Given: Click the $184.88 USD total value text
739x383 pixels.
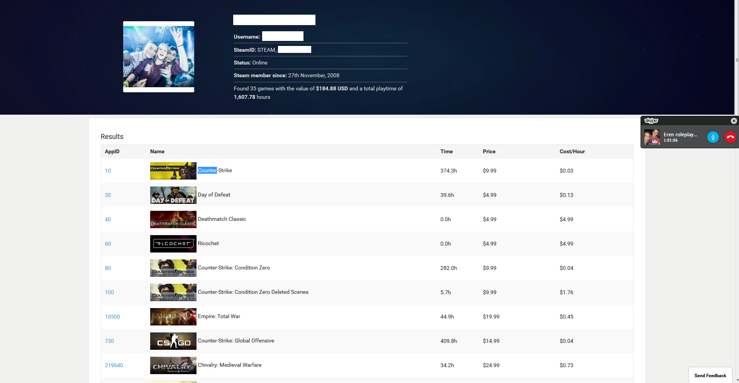Looking at the screenshot, I should pyautogui.click(x=332, y=88).
